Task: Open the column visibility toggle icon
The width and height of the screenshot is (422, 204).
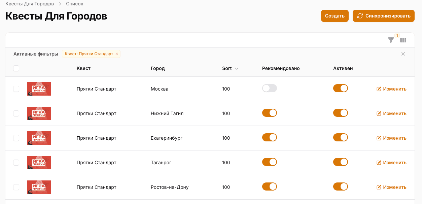Action: [403, 40]
